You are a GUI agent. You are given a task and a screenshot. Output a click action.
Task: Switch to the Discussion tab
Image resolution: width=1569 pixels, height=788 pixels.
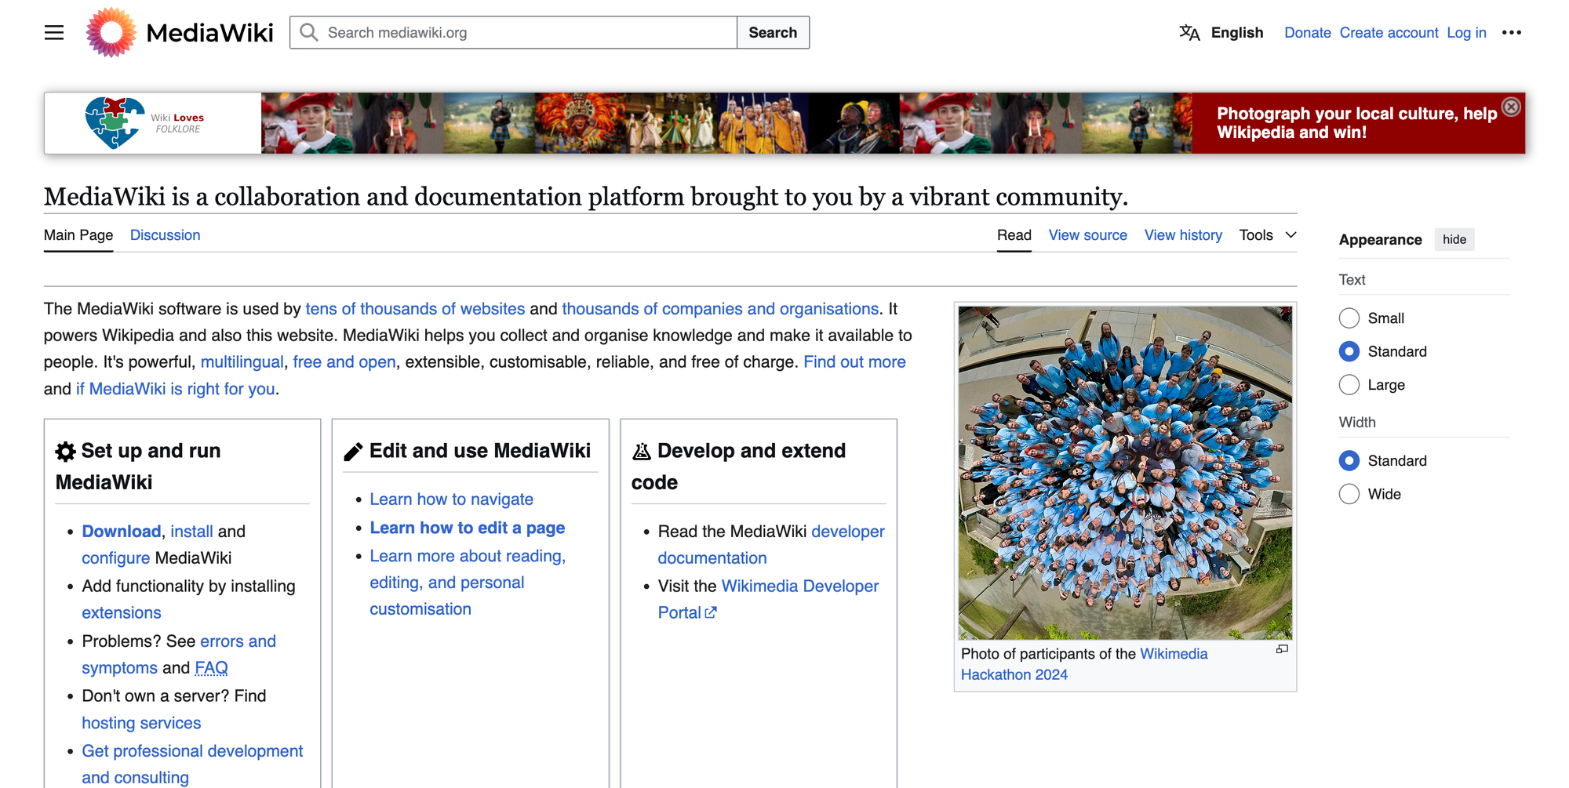click(x=165, y=234)
